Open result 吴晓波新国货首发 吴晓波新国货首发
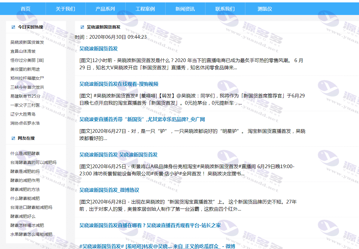Screen dimensions: 359x249 pos(118,155)
